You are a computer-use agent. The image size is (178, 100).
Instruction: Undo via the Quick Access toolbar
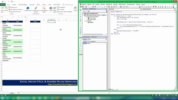point(5,2)
